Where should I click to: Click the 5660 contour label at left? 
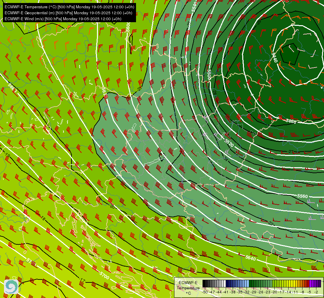(12, 88)
